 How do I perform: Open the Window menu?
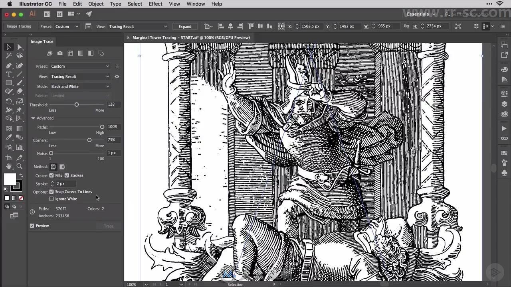tap(196, 4)
